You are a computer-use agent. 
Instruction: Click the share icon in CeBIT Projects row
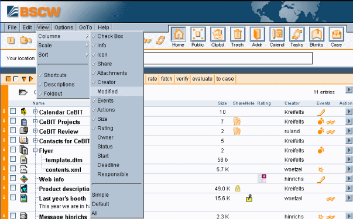(237, 121)
